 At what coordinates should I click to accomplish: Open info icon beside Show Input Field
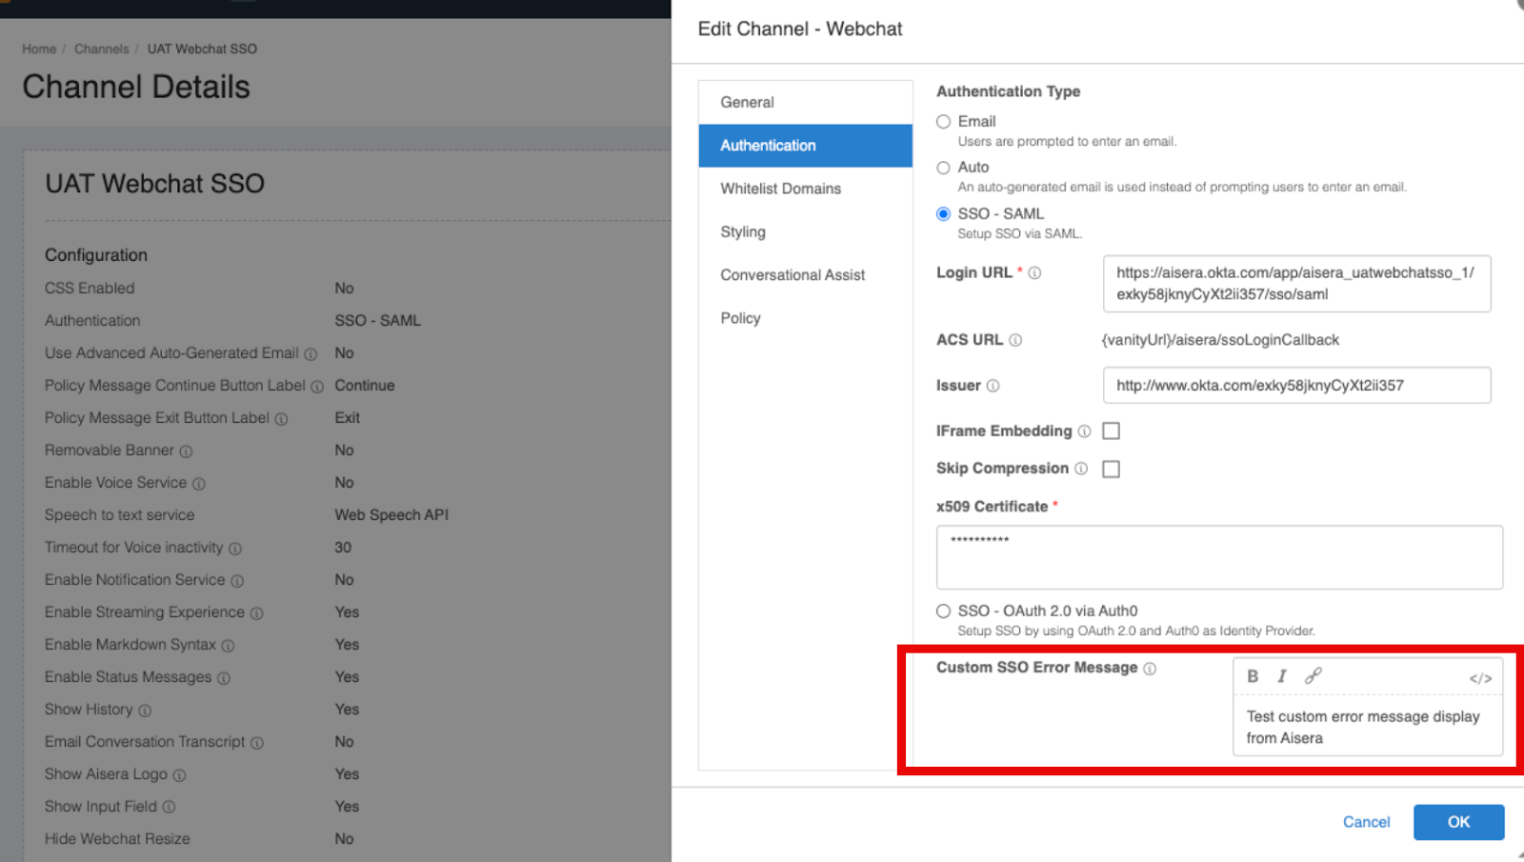[169, 808]
